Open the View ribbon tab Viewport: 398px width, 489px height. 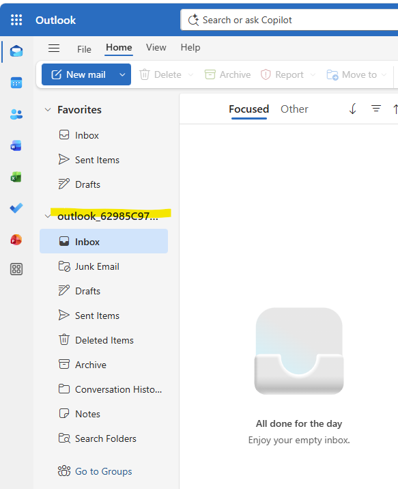pyautogui.click(x=156, y=47)
